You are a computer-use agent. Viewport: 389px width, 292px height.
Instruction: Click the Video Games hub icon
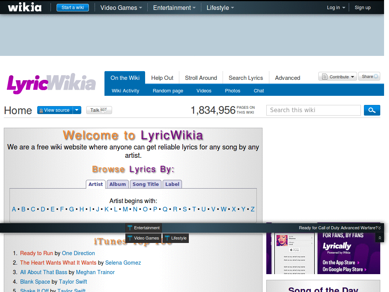coord(131,238)
